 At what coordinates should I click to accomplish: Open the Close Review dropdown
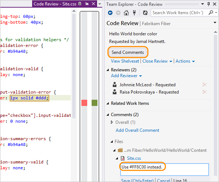pos(157,61)
